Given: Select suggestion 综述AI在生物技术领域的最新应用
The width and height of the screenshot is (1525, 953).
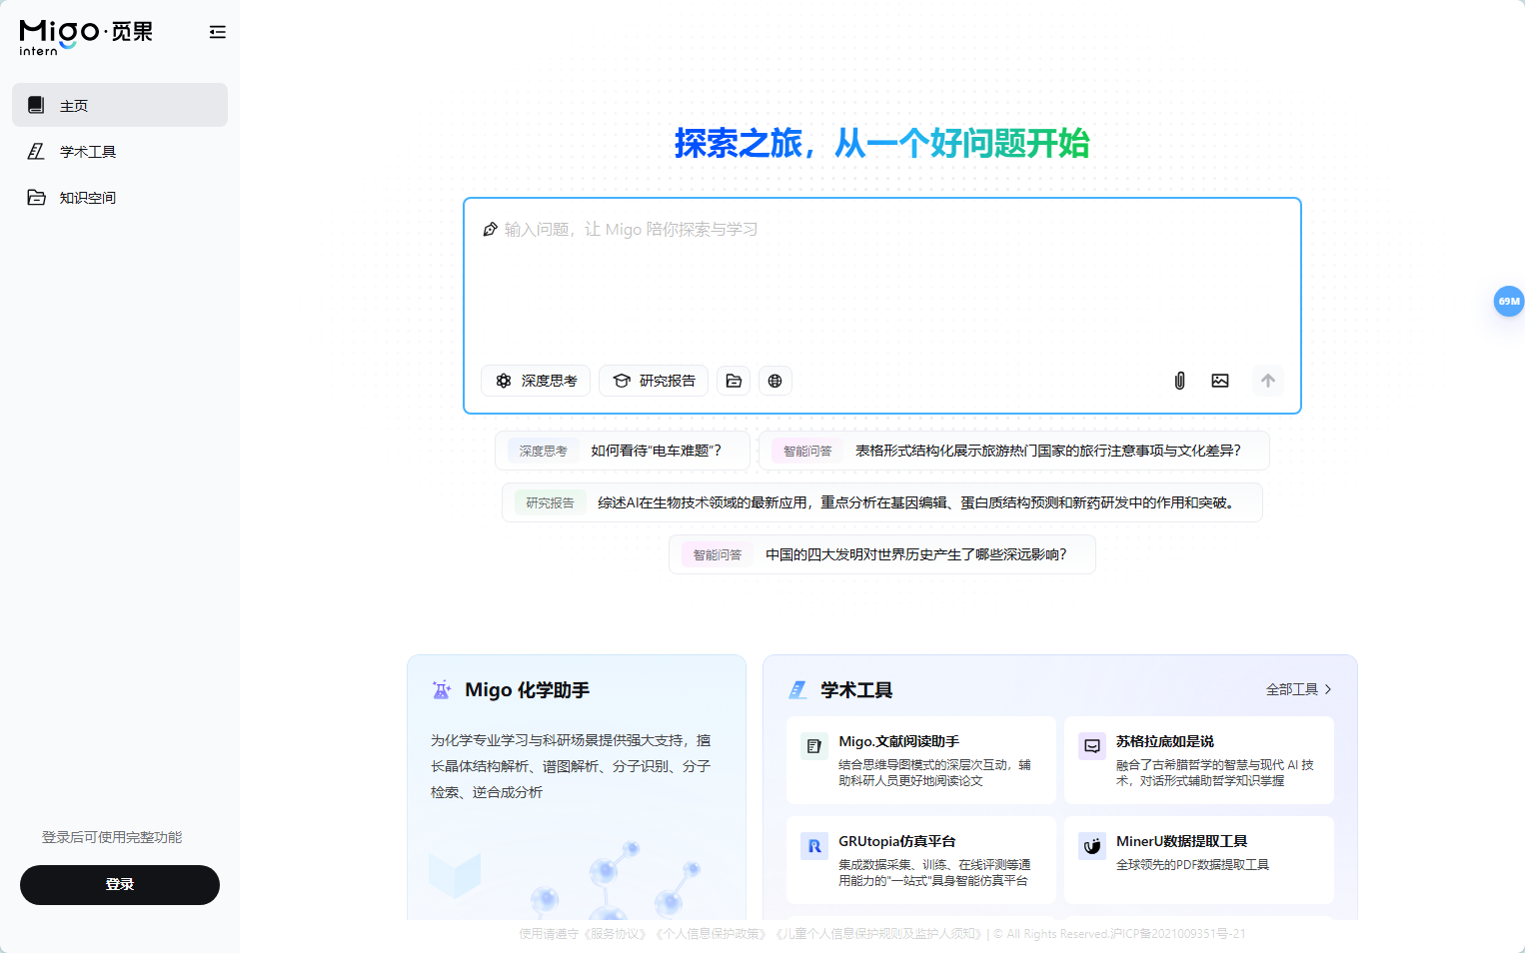Looking at the screenshot, I should [882, 502].
